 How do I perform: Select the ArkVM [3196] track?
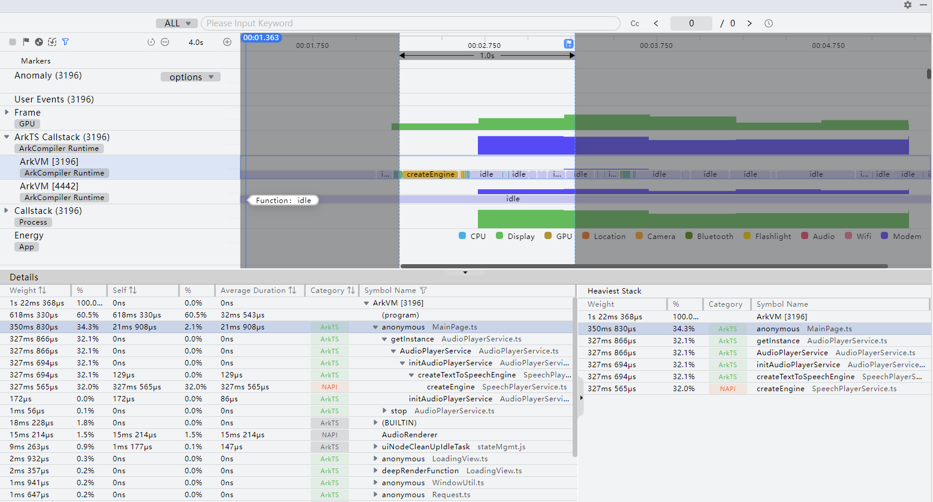(120, 167)
